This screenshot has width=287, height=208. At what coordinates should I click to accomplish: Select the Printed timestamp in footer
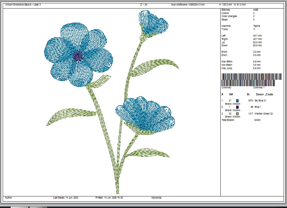[109, 198]
